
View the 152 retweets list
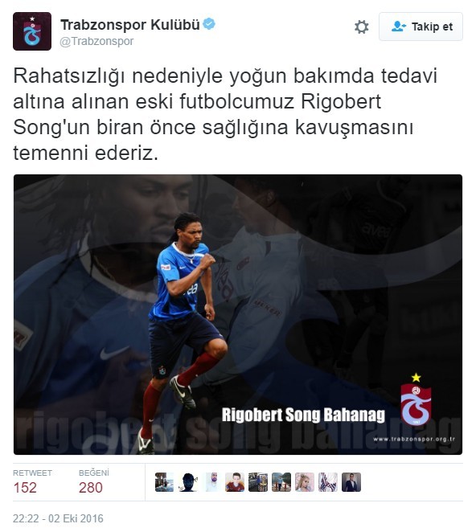coord(32,482)
